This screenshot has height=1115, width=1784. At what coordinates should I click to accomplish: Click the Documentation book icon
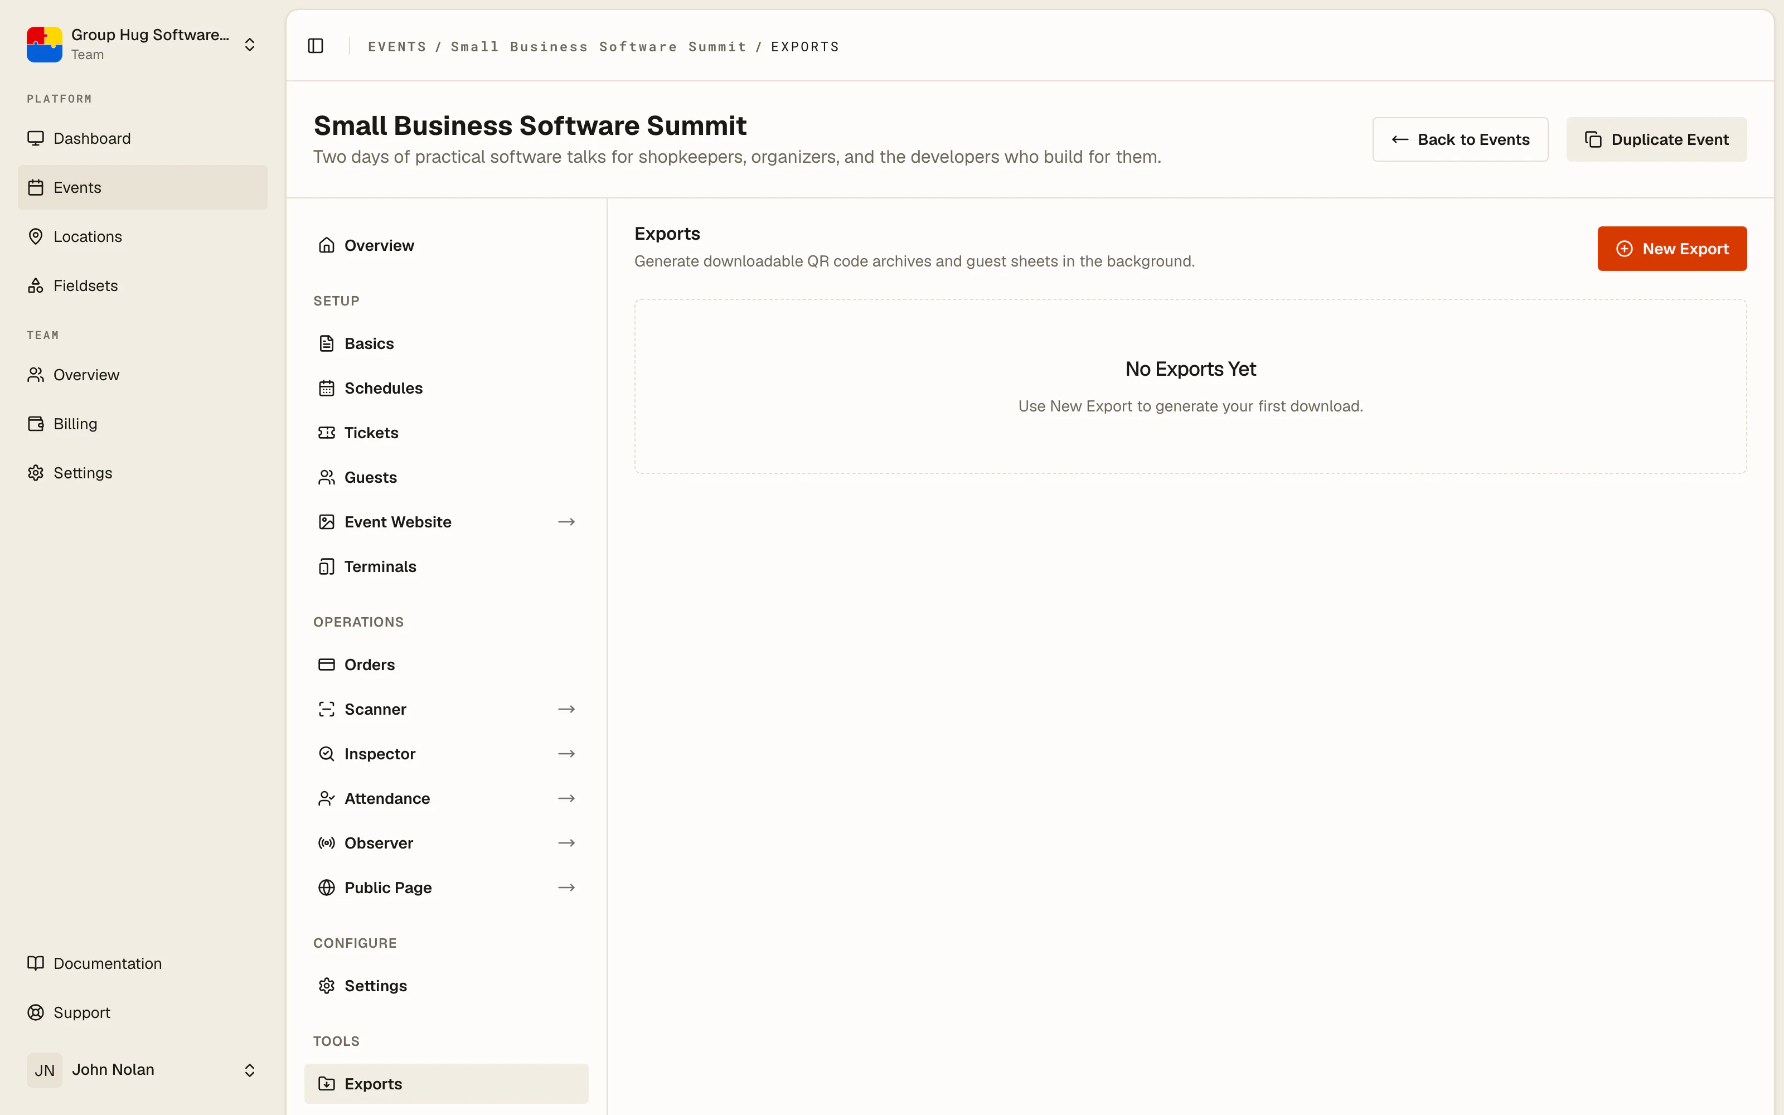pos(35,963)
